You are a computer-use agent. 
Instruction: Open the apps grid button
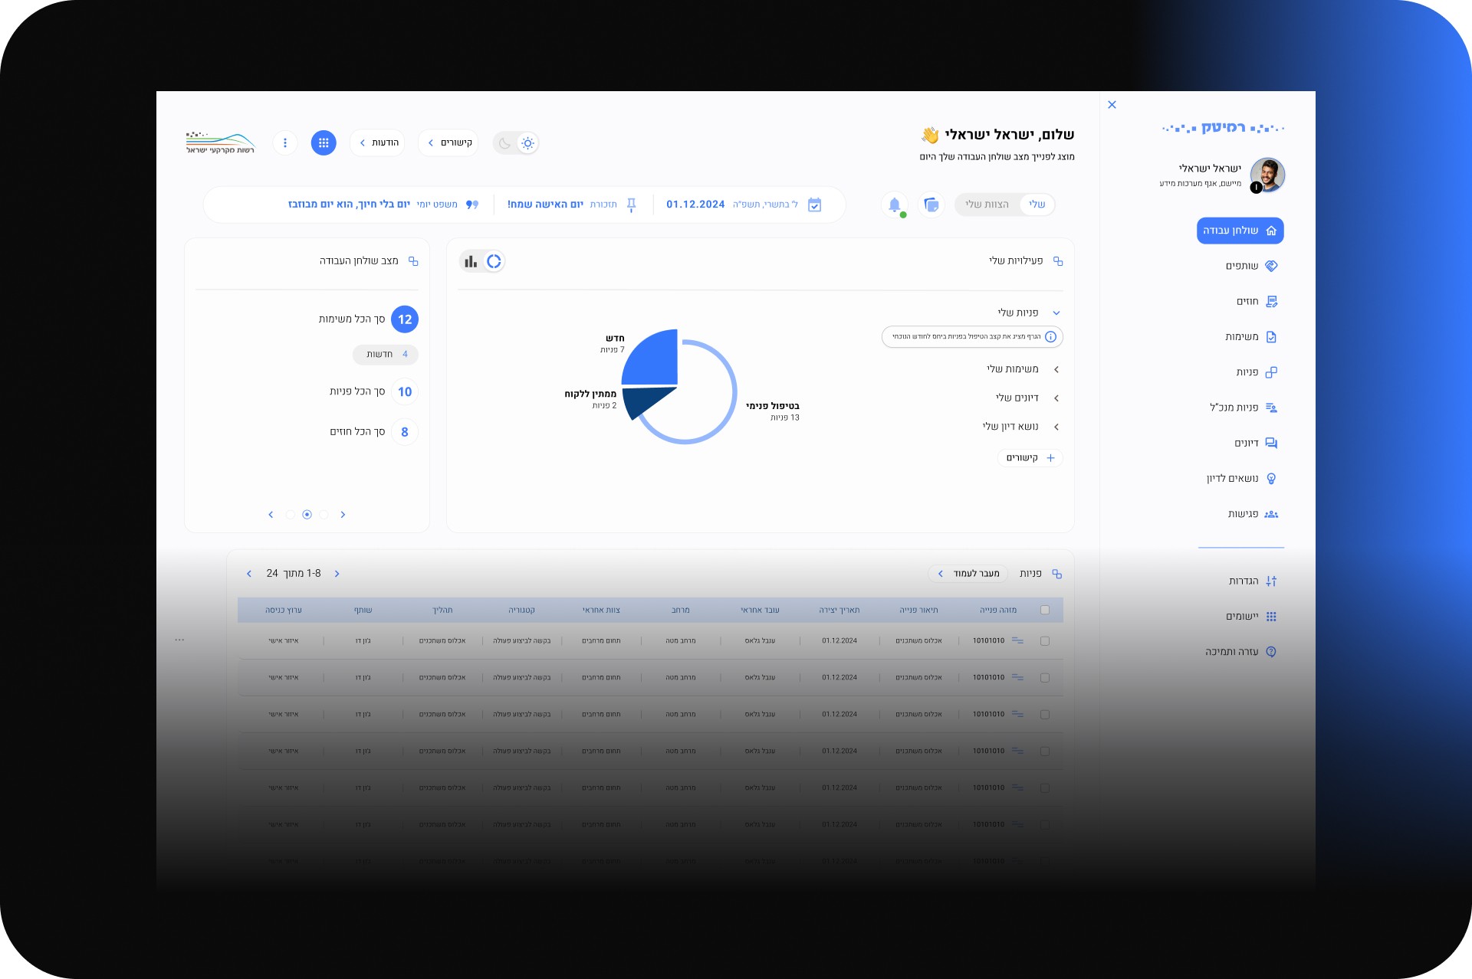click(x=324, y=143)
